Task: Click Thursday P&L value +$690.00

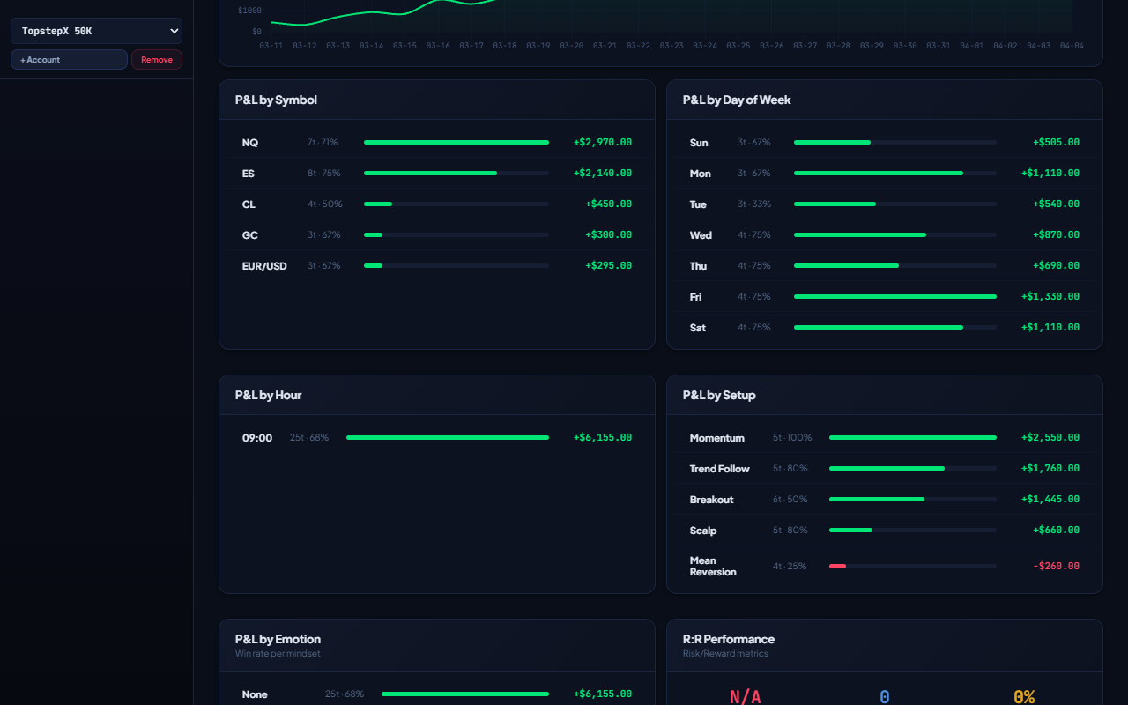Action: pyautogui.click(x=1057, y=266)
